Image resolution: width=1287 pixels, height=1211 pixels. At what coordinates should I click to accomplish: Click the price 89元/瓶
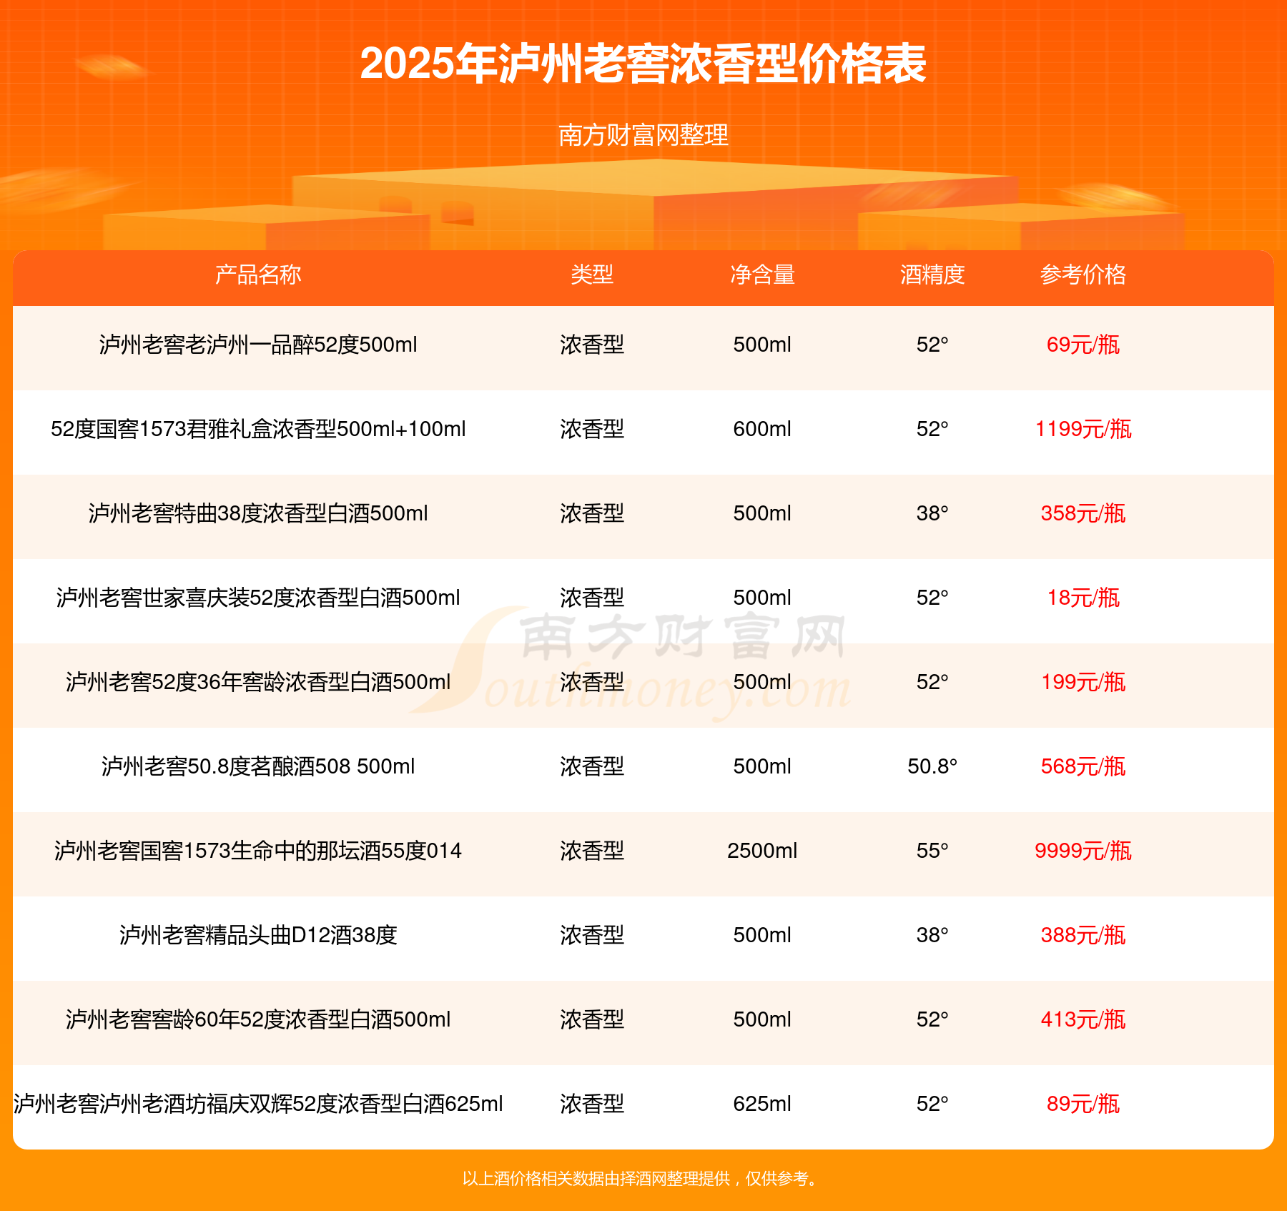(x=1083, y=1104)
